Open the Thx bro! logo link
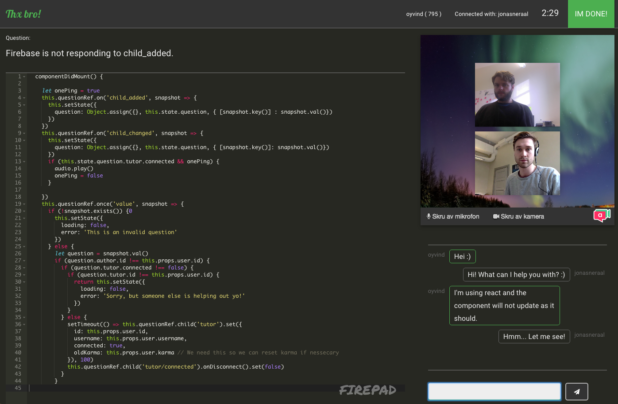This screenshot has width=618, height=404. (23, 14)
